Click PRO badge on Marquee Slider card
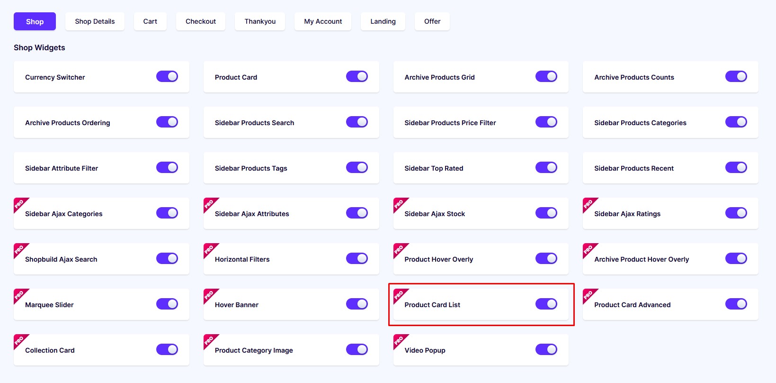This screenshot has width=776, height=383. tap(19, 295)
